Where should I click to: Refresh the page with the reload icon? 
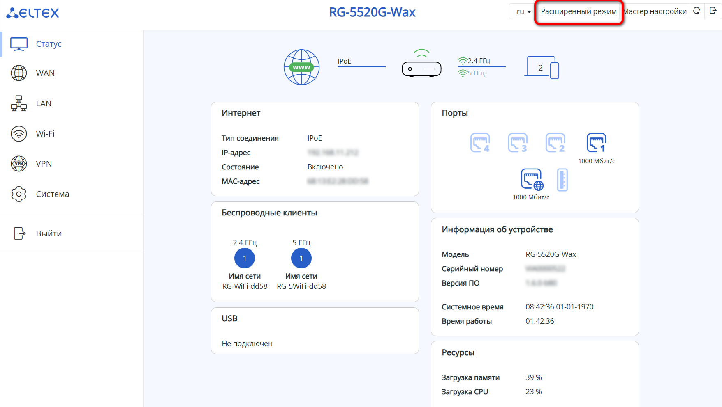click(x=697, y=11)
